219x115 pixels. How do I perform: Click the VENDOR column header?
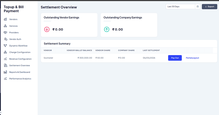point(48,50)
